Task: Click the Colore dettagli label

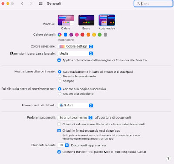Action: [44, 35]
